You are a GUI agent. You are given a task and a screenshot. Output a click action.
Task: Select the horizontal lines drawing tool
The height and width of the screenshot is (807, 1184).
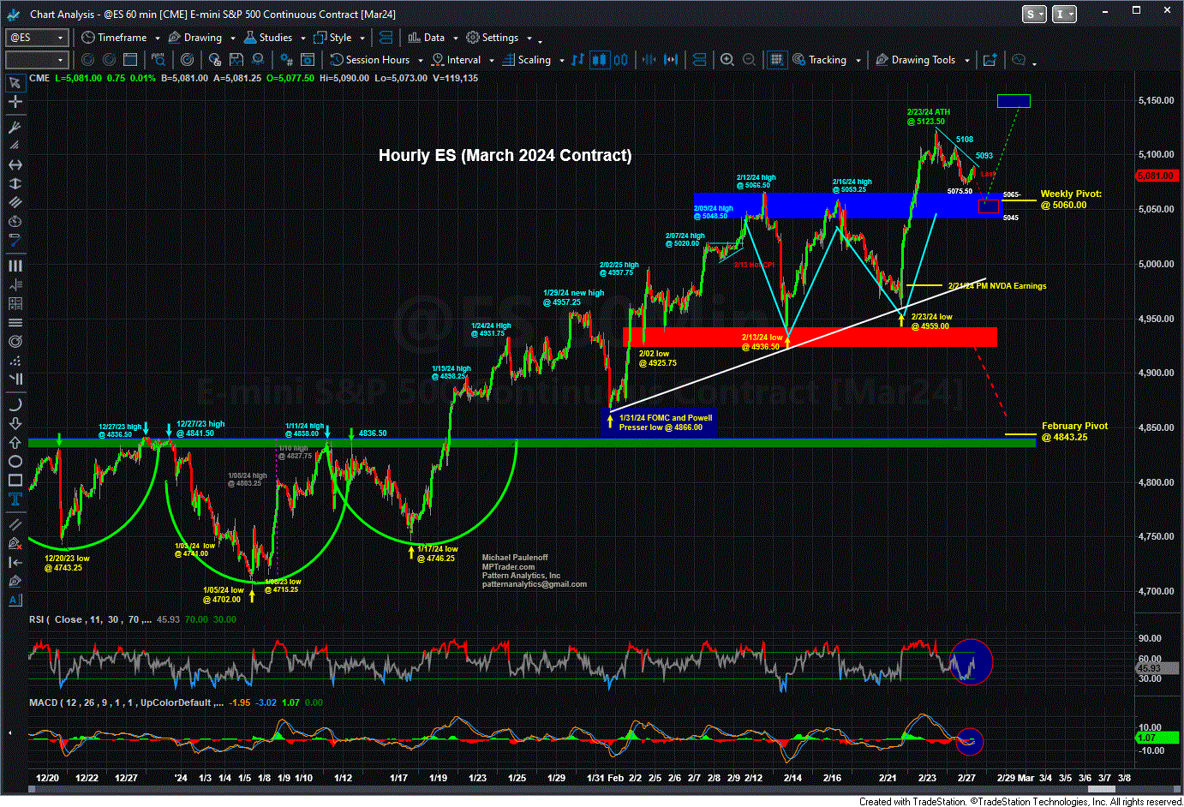pos(15,322)
